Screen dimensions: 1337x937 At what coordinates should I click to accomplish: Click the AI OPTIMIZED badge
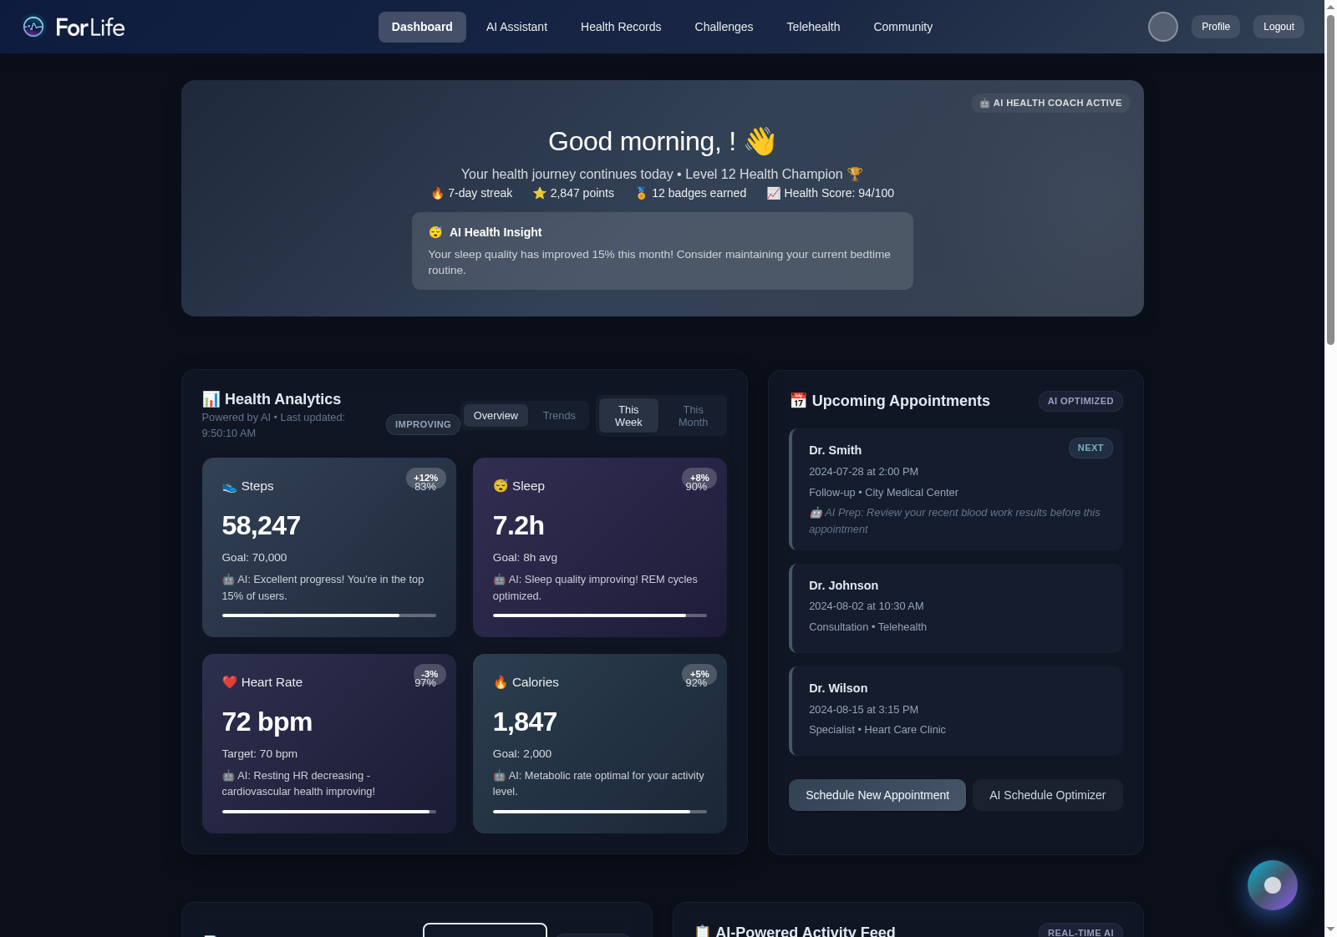[x=1080, y=401]
